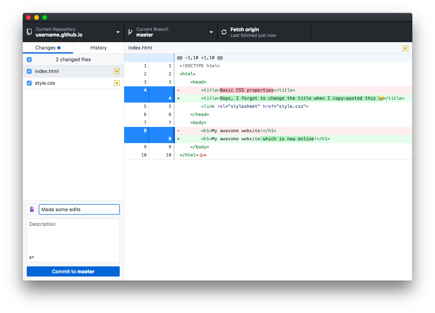Click the modified status dot beside style.css
The width and height of the screenshot is (435, 313).
(x=117, y=83)
